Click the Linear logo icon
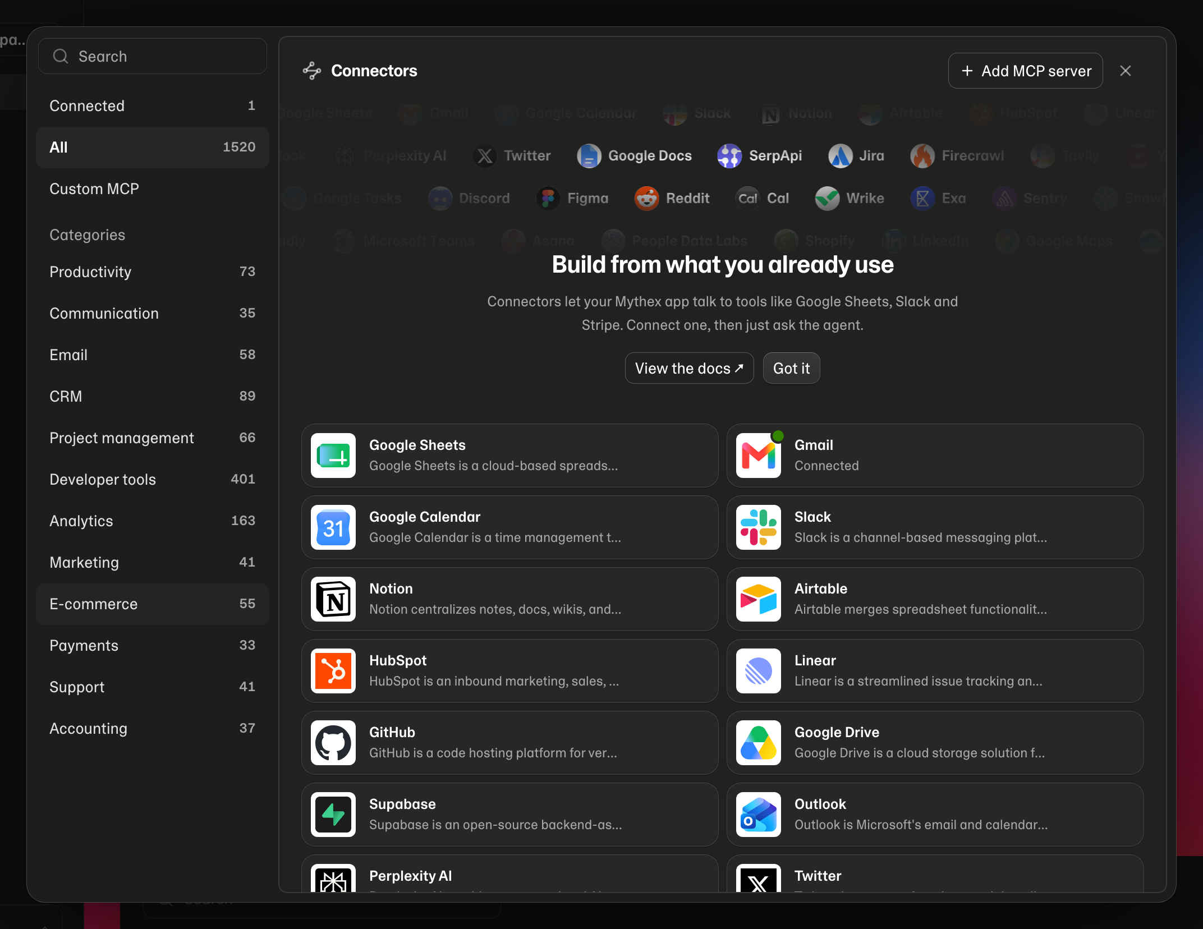Screen dimensions: 1203x929 759,671
